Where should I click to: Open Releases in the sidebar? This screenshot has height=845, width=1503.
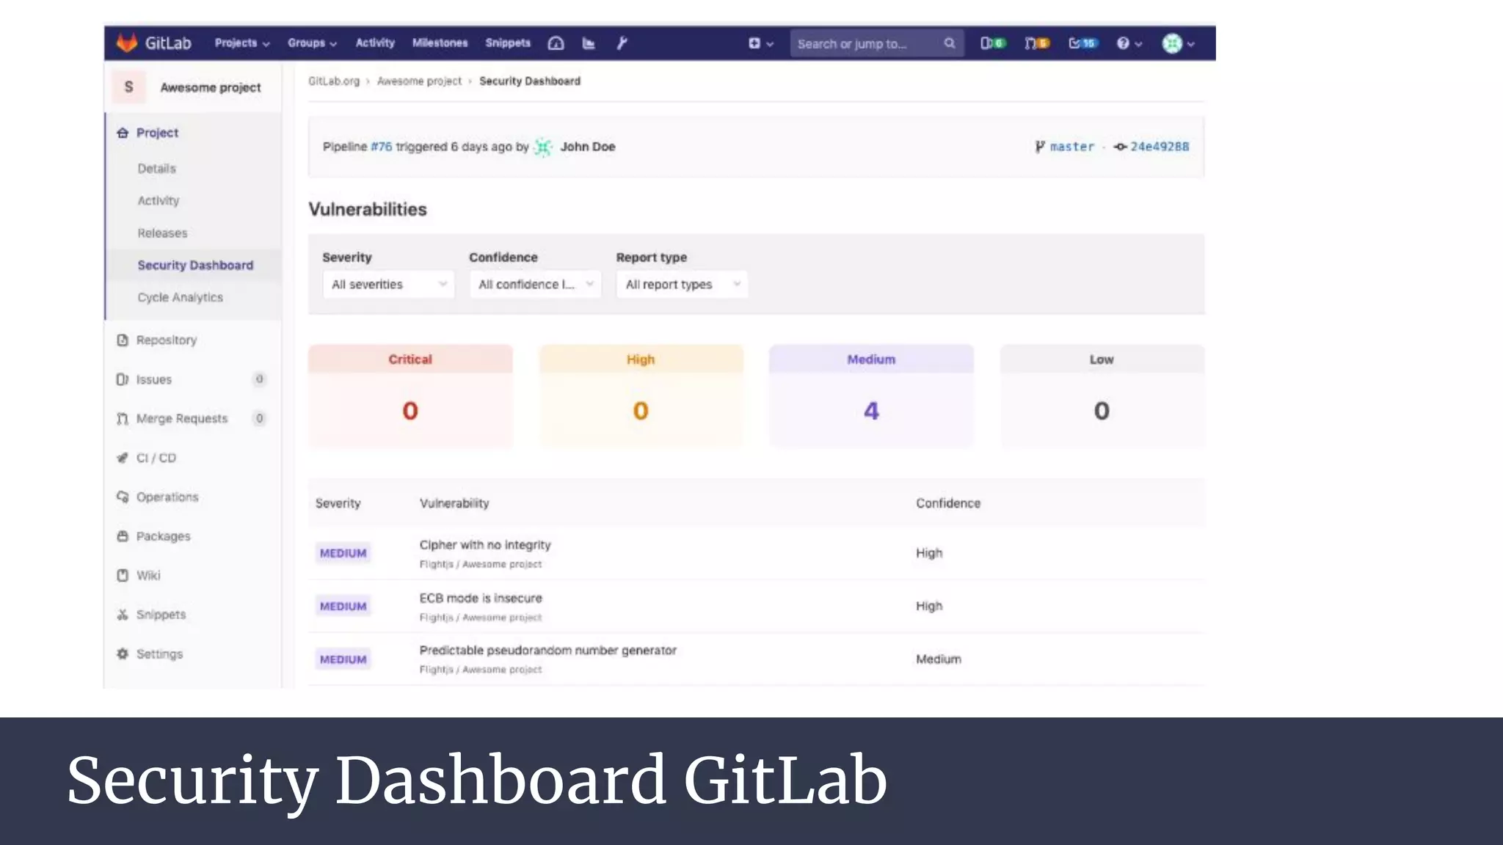coord(162,233)
